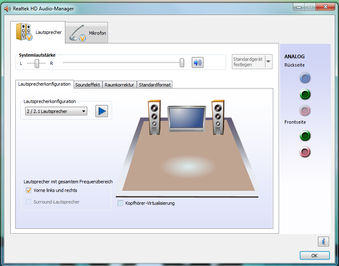
Task: Click the pink rear microphone jack
Action: (x=305, y=110)
